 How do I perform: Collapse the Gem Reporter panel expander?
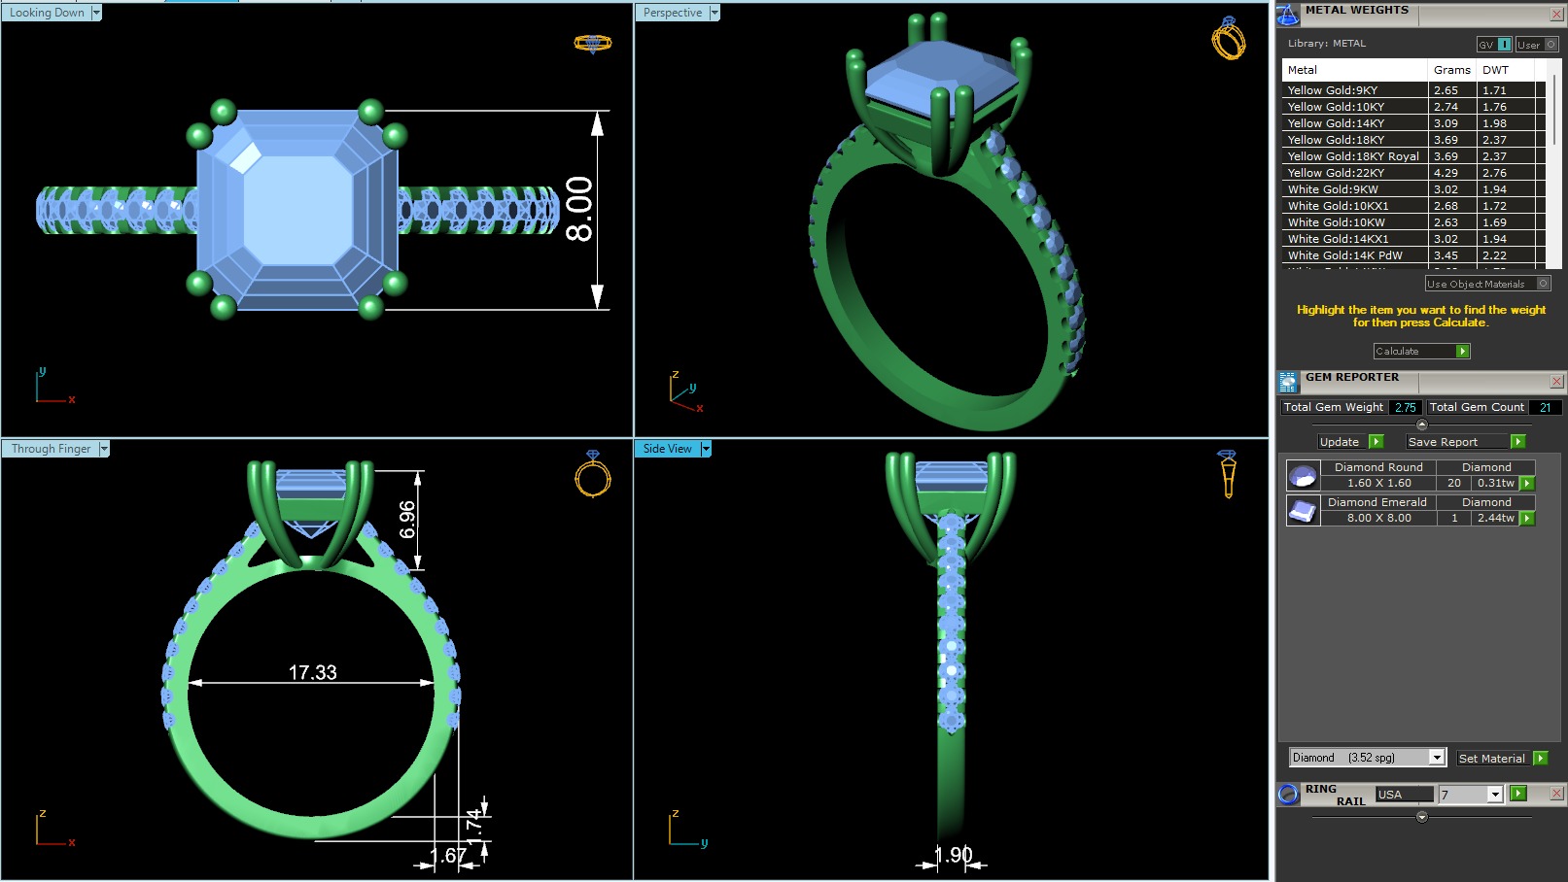(1422, 424)
